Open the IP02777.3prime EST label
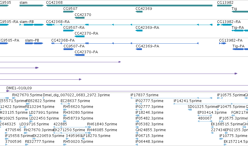 (149, 107)
